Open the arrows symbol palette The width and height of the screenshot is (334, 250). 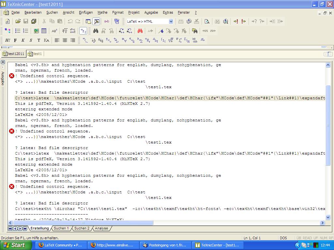116,40
